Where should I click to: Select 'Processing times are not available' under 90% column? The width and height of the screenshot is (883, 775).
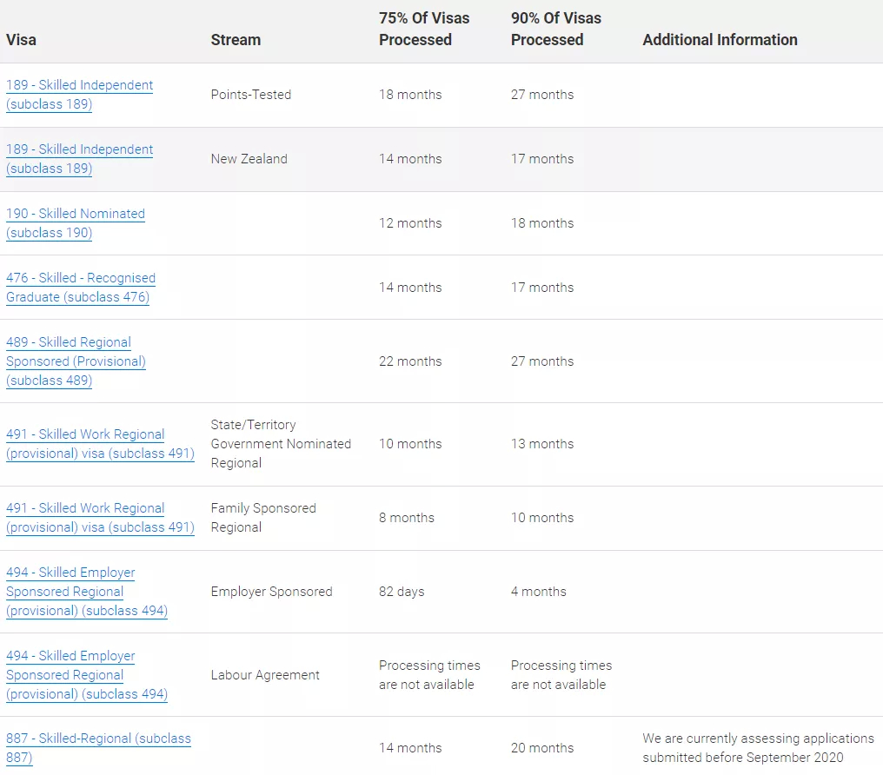pos(561,675)
